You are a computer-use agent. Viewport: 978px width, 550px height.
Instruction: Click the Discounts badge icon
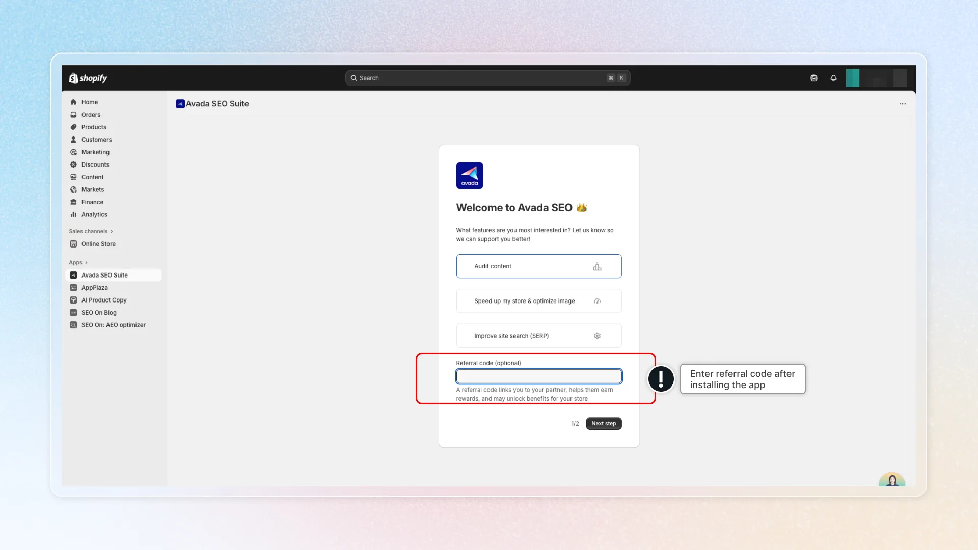click(x=73, y=164)
